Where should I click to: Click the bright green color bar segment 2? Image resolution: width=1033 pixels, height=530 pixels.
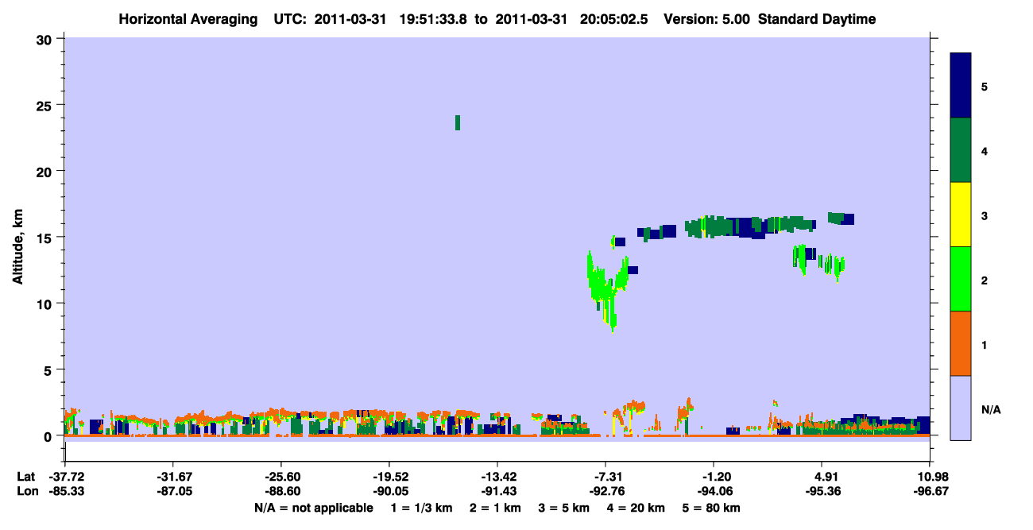click(x=961, y=279)
